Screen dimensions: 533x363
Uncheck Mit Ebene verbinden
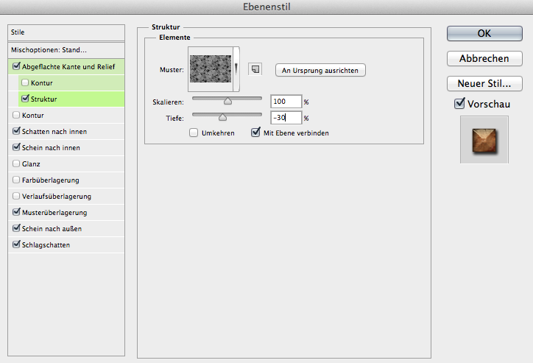[x=255, y=133]
